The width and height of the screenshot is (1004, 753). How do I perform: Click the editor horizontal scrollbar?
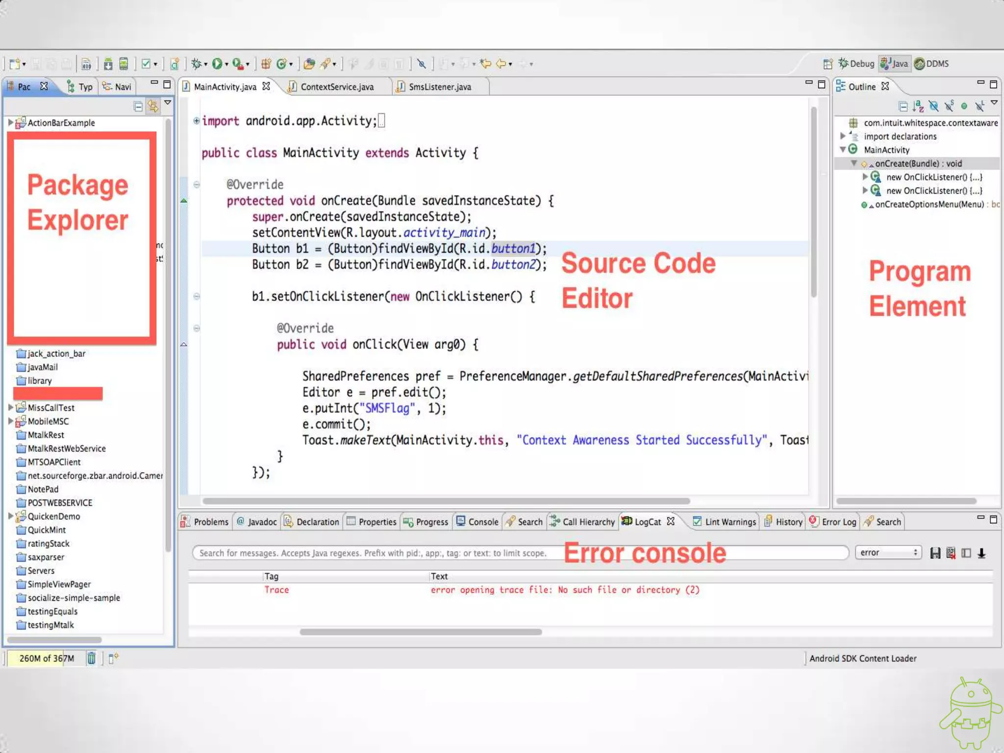pos(446,501)
